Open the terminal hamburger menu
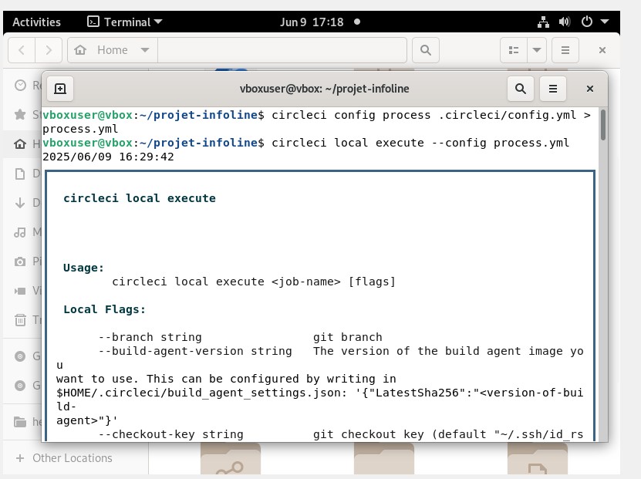The width and height of the screenshot is (641, 479). coord(553,89)
